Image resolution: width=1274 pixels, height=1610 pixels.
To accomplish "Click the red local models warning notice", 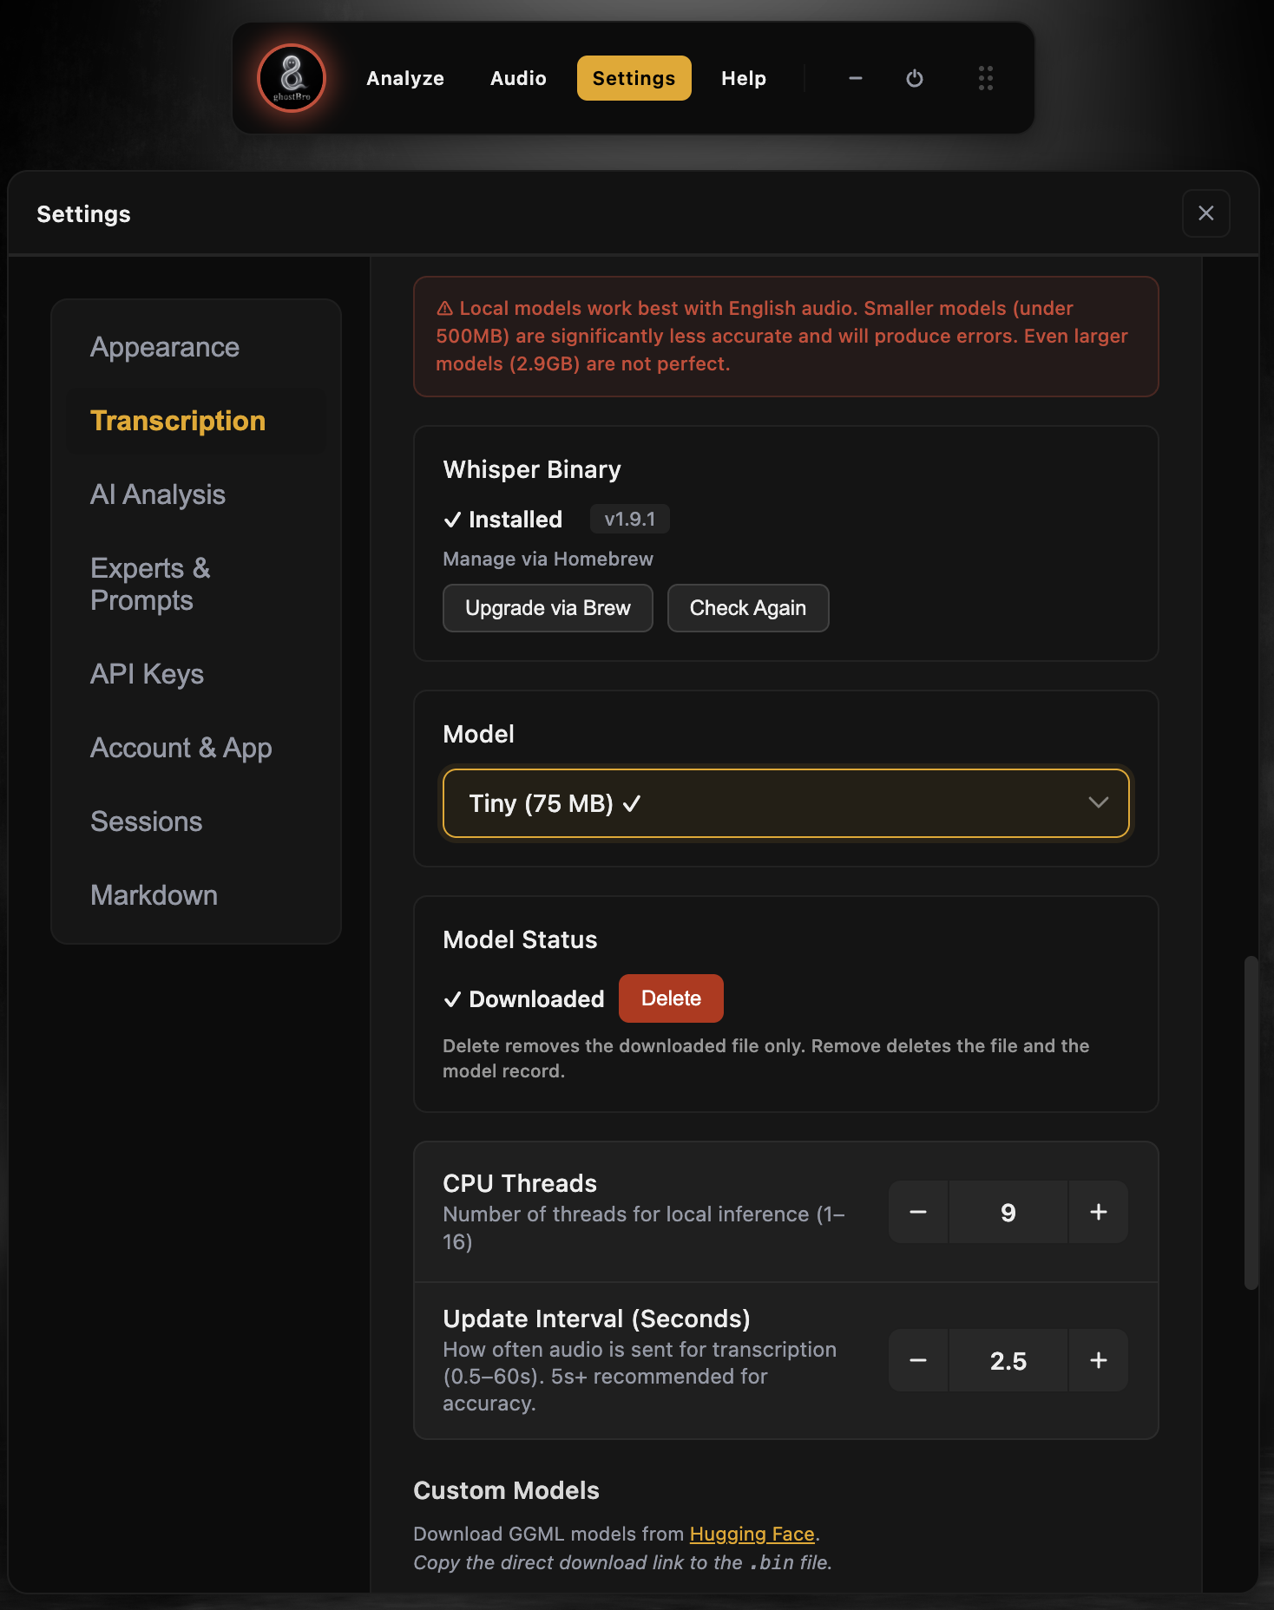I will (x=786, y=337).
